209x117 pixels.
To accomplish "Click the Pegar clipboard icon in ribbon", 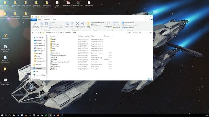I will coord(46,24).
